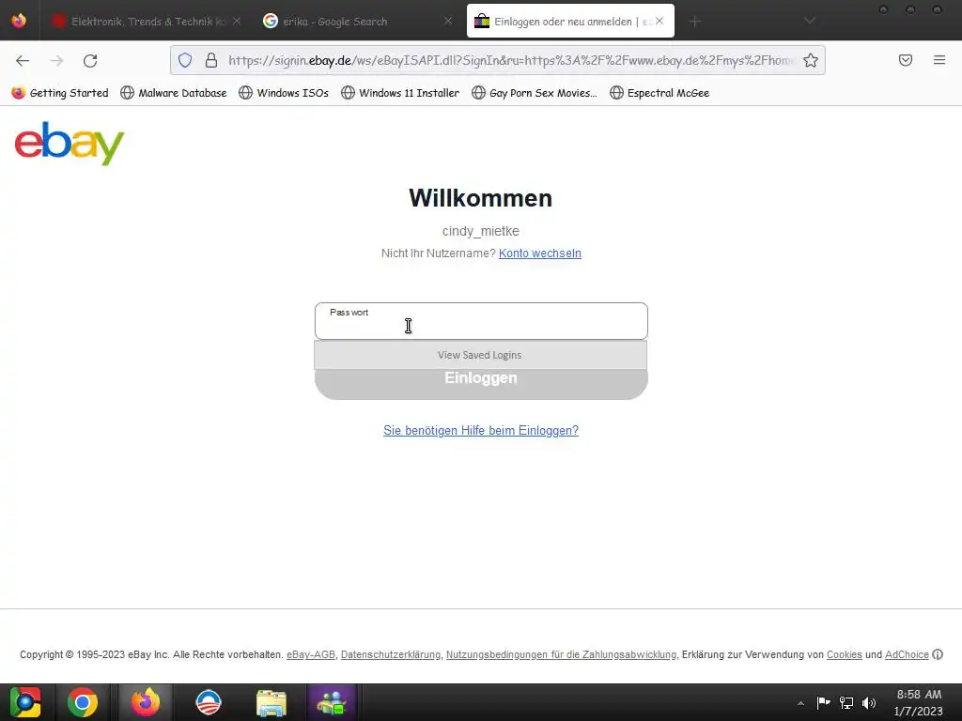Choose View Saved Logins from the autofill popup
The width and height of the screenshot is (962, 721).
pyautogui.click(x=480, y=355)
